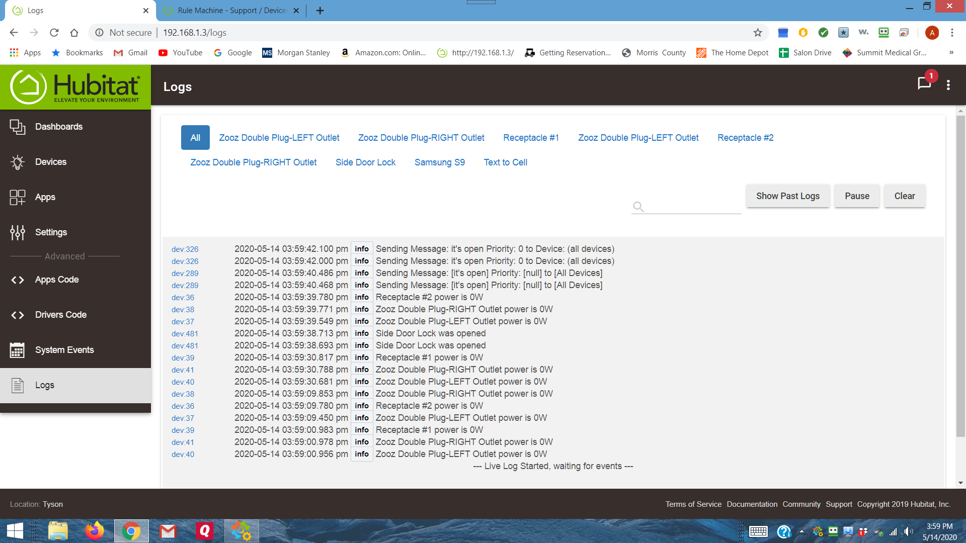
Task: Click the log search magnifier icon
Action: [x=638, y=207]
